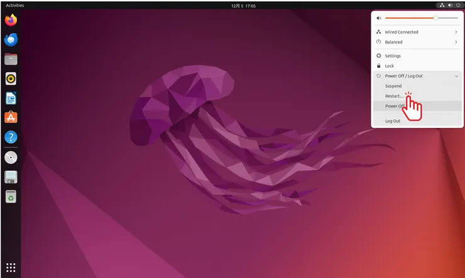
Task: Click Log Out in system menu
Action: pyautogui.click(x=393, y=121)
